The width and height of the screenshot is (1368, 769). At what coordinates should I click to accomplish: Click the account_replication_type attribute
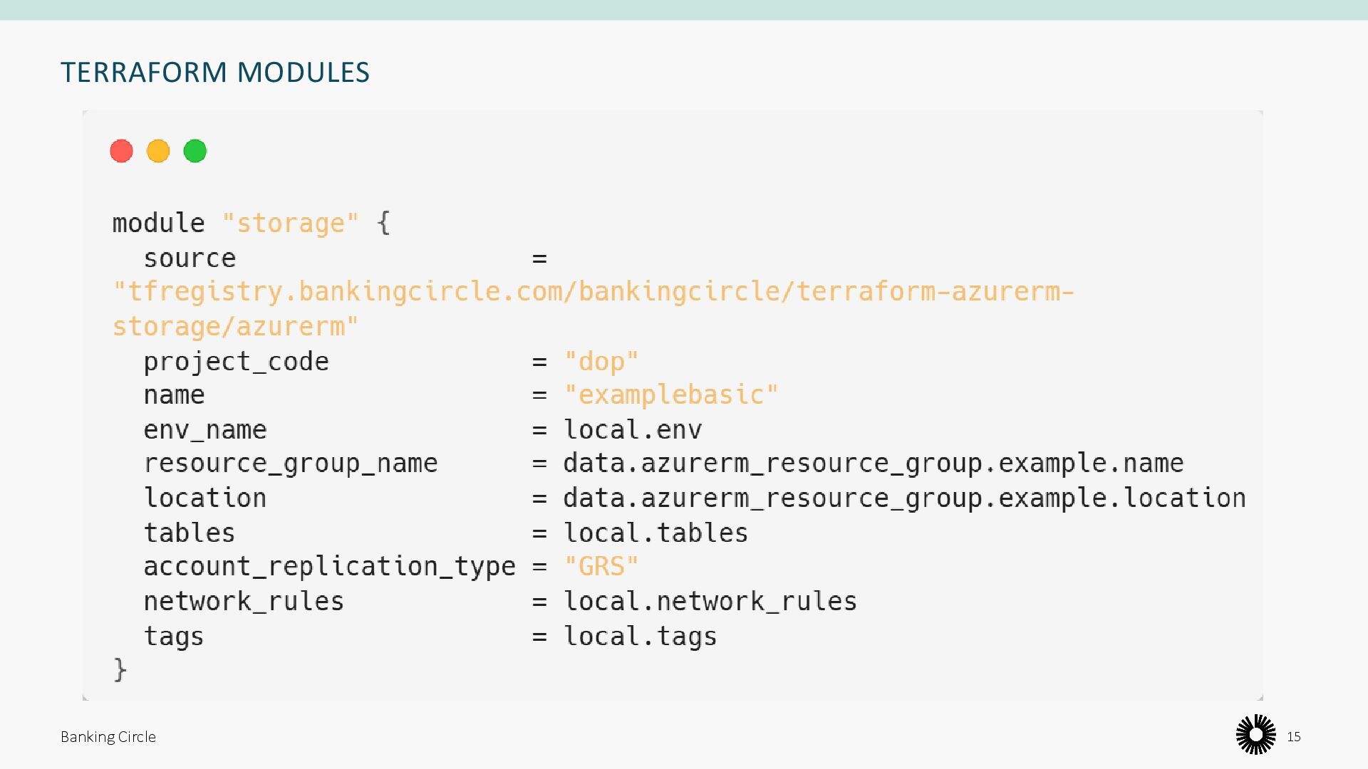[x=329, y=567]
